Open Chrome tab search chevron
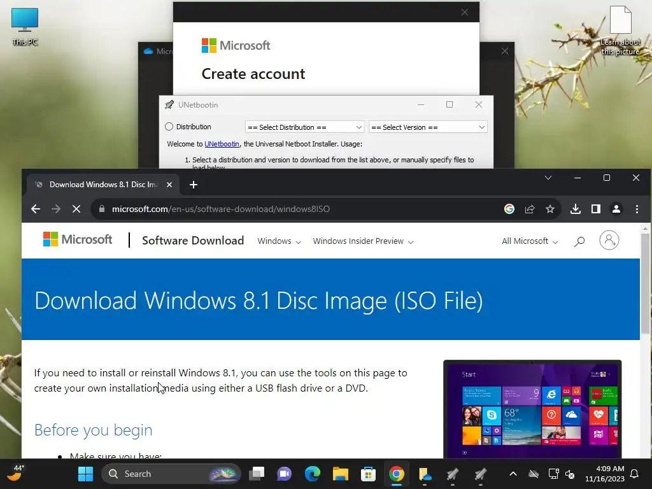This screenshot has width=652, height=489. pos(548,178)
